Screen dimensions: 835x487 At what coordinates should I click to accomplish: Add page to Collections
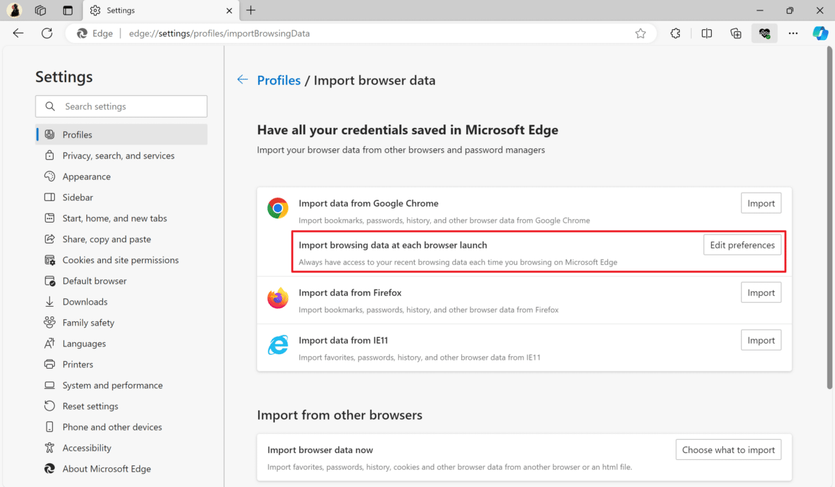[735, 33]
